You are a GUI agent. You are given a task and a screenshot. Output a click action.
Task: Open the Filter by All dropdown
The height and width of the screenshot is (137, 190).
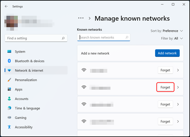coord(172,38)
